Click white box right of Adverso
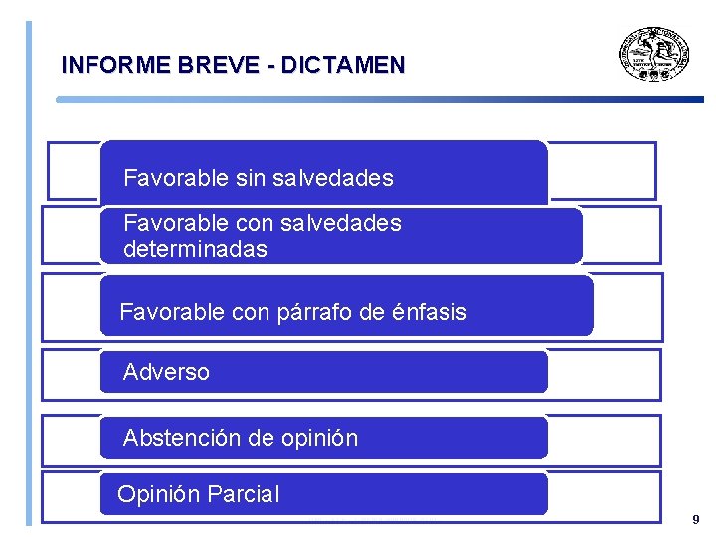This screenshot has width=716, height=537. pyautogui.click(x=604, y=375)
